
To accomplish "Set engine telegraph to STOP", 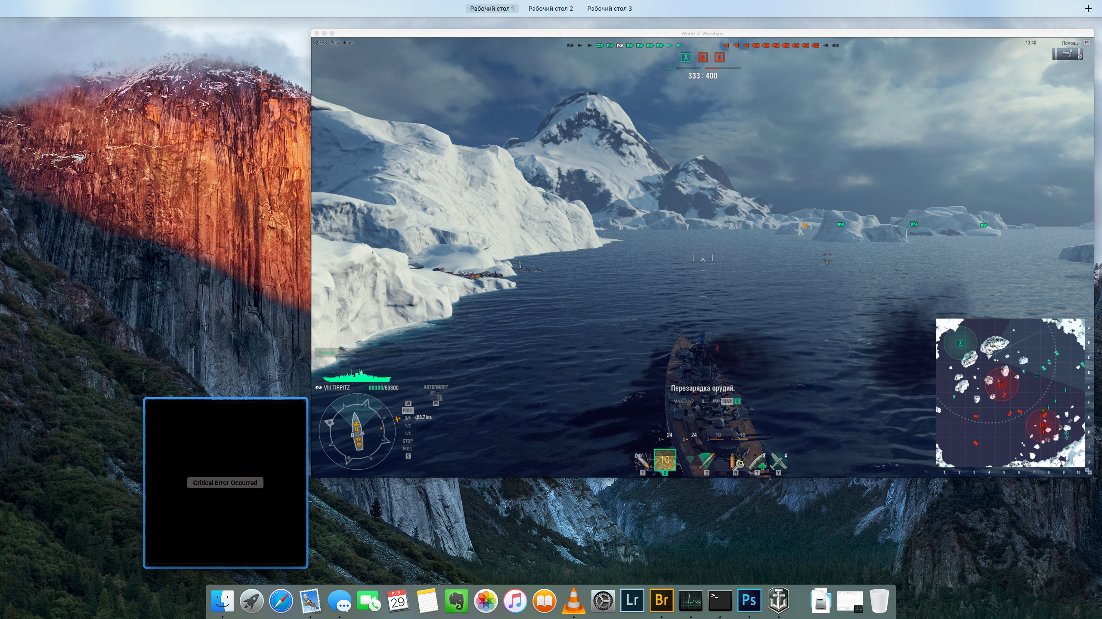I will click(x=407, y=441).
